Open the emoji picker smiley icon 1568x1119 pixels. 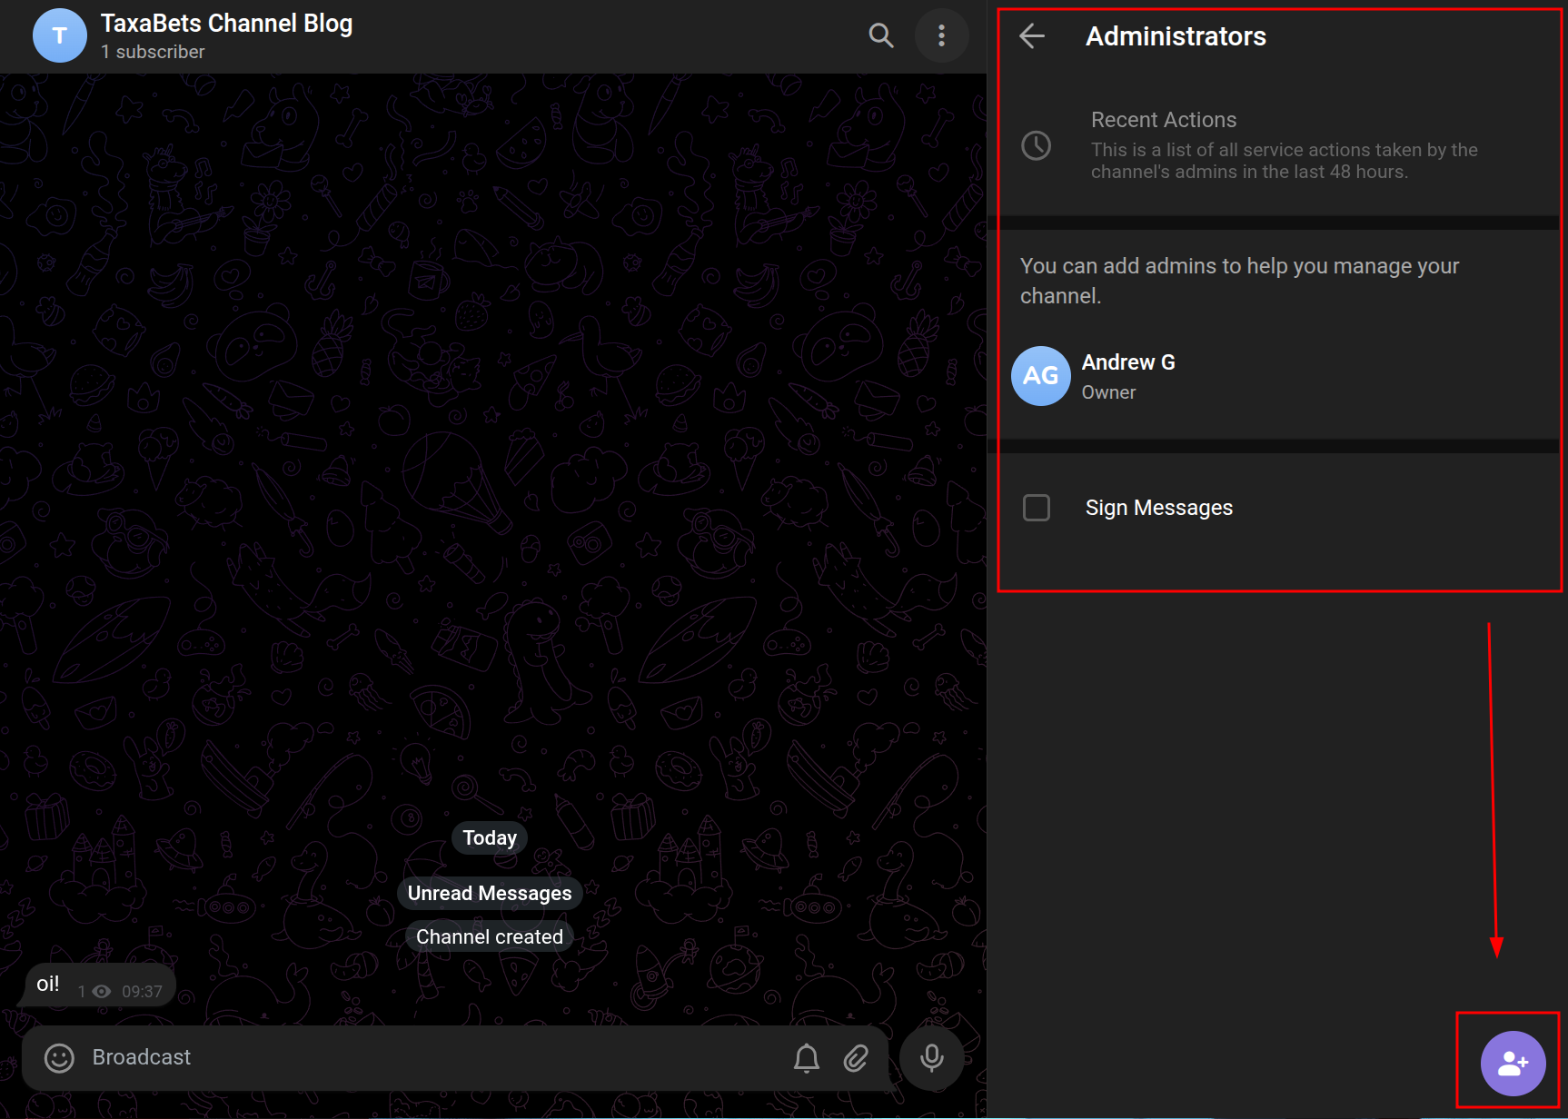click(59, 1058)
